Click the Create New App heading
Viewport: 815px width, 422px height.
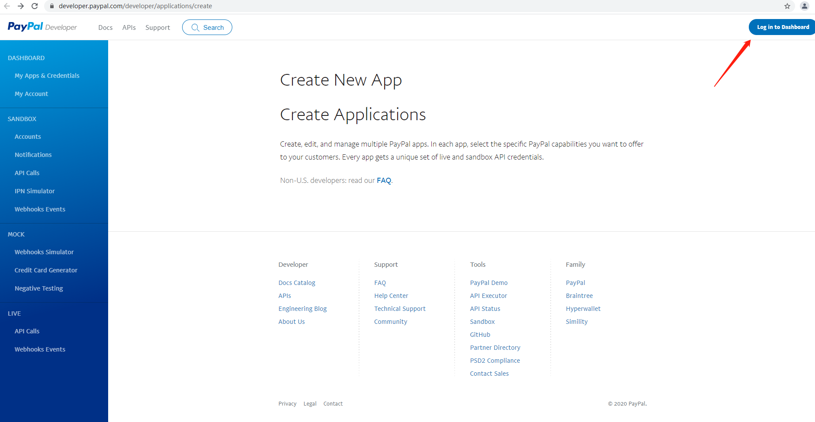pyautogui.click(x=341, y=80)
